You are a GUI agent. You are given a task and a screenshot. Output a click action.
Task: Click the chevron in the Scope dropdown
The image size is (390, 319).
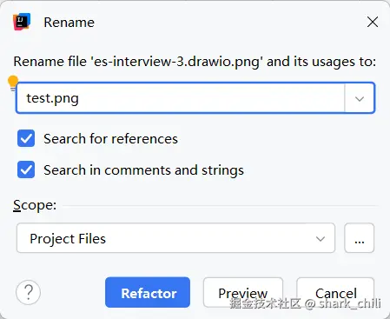coord(321,239)
